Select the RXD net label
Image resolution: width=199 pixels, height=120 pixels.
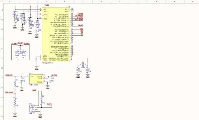81,29
